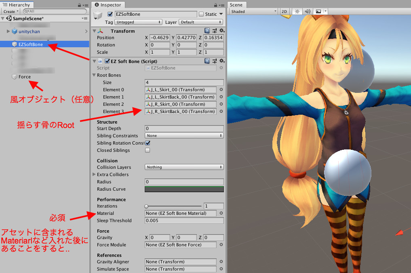This screenshot has height=273, width=411.
Task: Click object picker for Element 0
Action: click(221, 90)
